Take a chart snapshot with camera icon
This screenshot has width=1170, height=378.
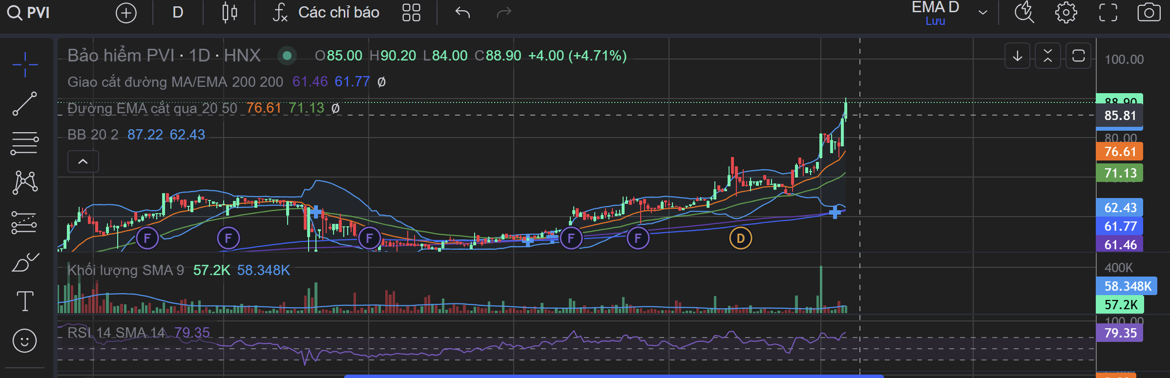1149,13
